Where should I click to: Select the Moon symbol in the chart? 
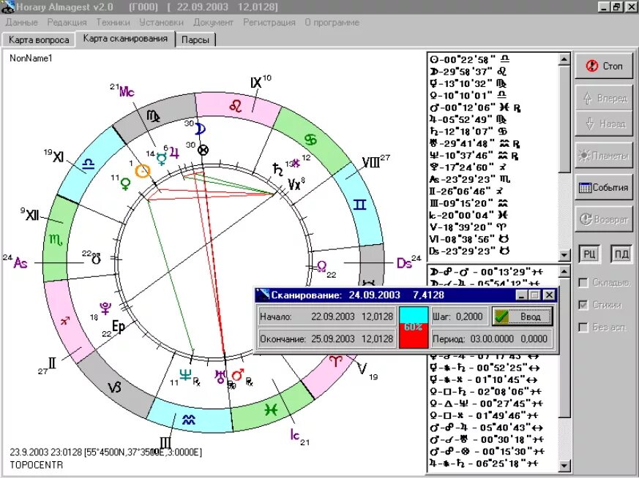pyautogui.click(x=200, y=129)
